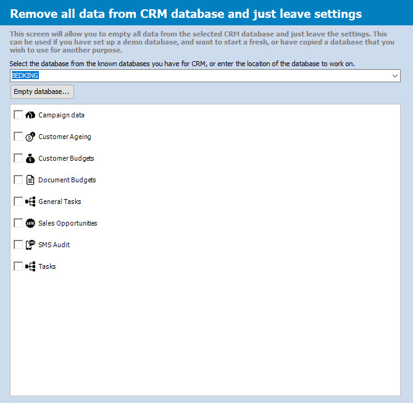This screenshot has height=403, width=413.
Task: Tick the Campaign data checkbox
Action: [x=19, y=115]
